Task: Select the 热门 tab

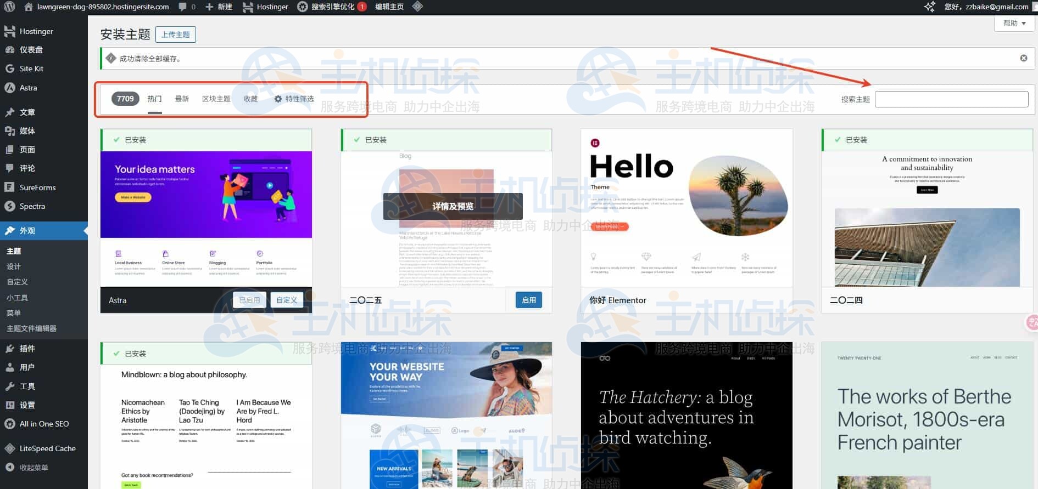Action: pos(155,99)
